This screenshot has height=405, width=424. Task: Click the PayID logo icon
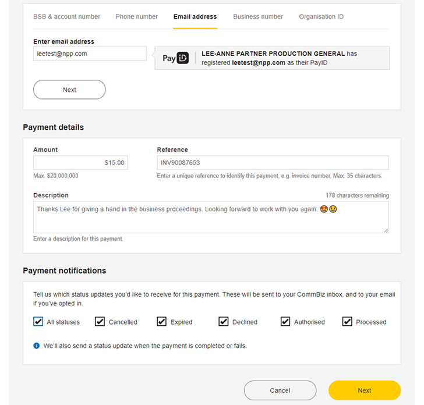pos(175,58)
